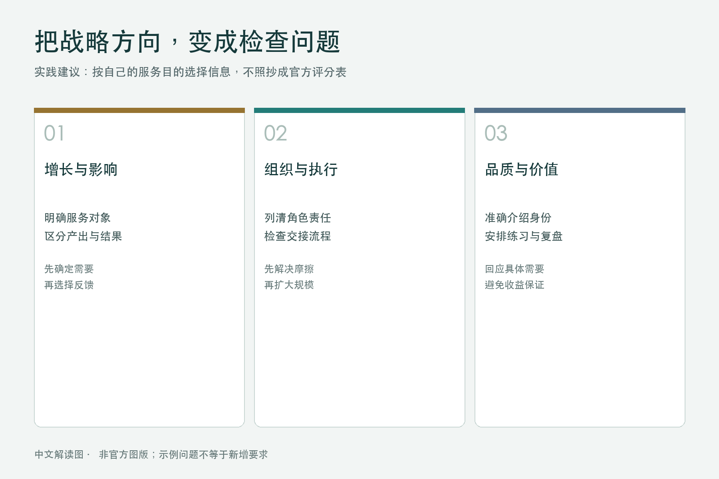Select the subtitle starting with 实践建议
Image resolution: width=719 pixels, height=479 pixels.
(190, 72)
